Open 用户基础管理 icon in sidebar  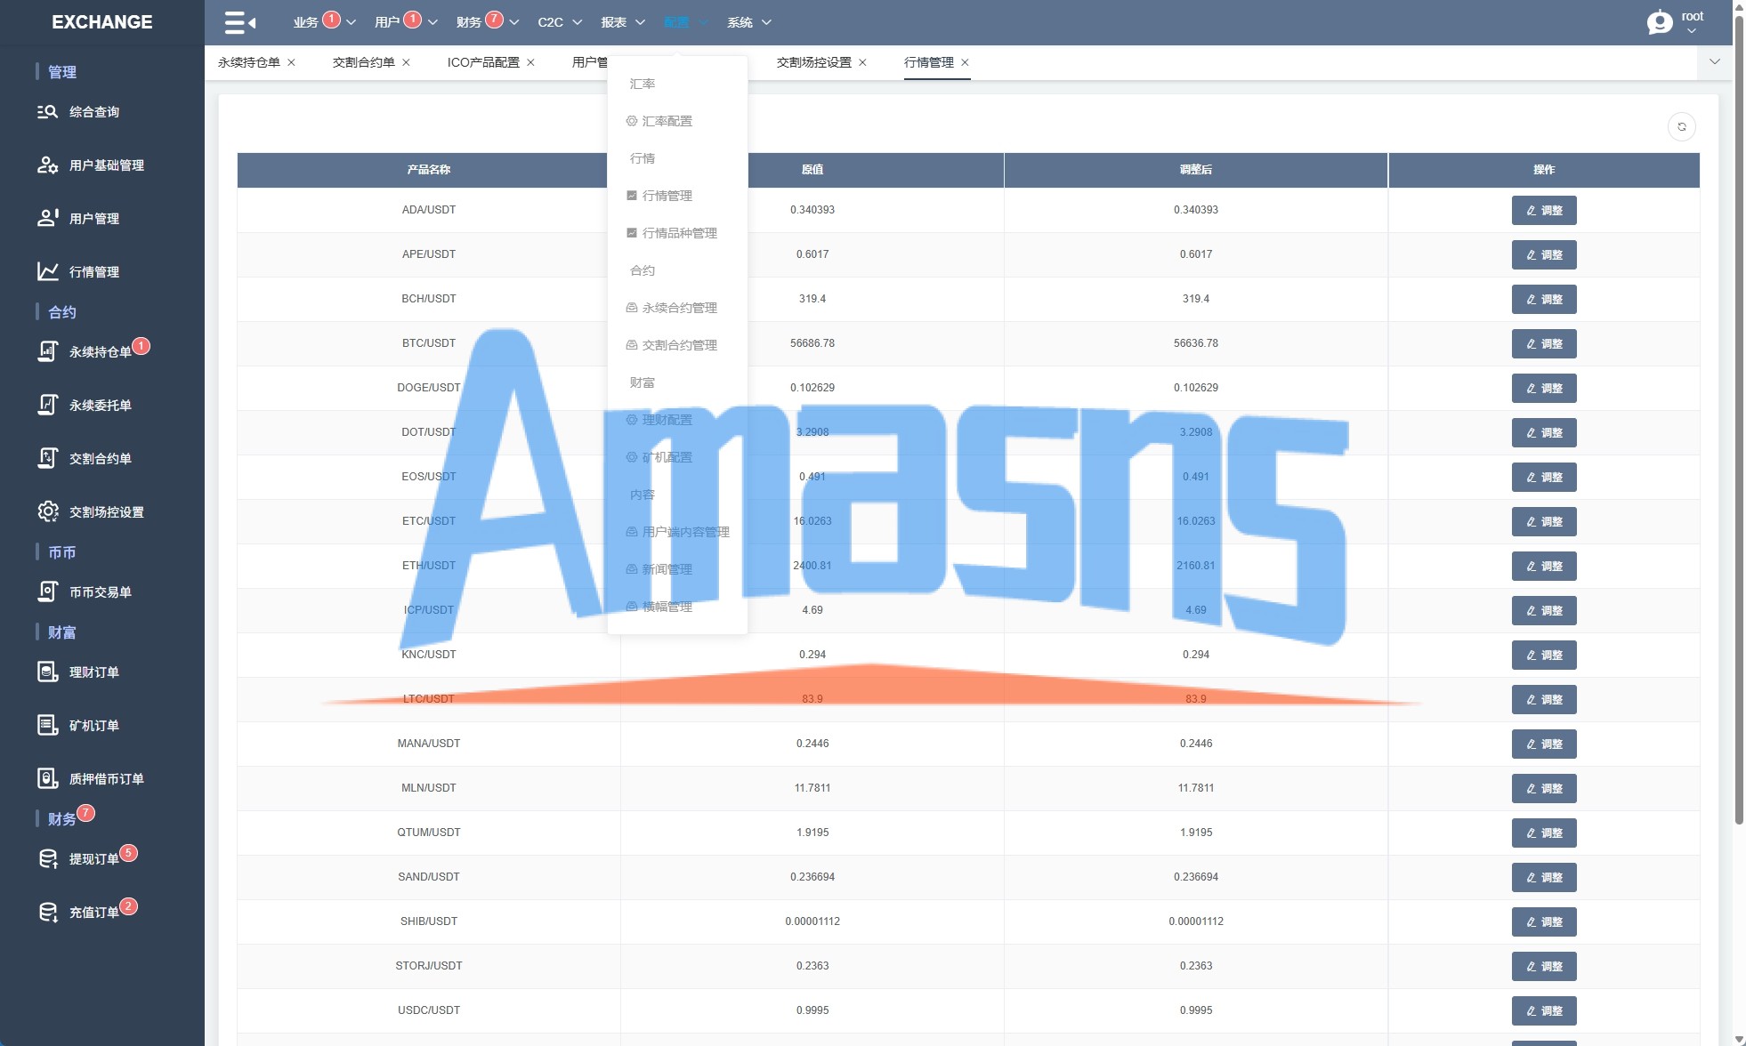tap(47, 165)
